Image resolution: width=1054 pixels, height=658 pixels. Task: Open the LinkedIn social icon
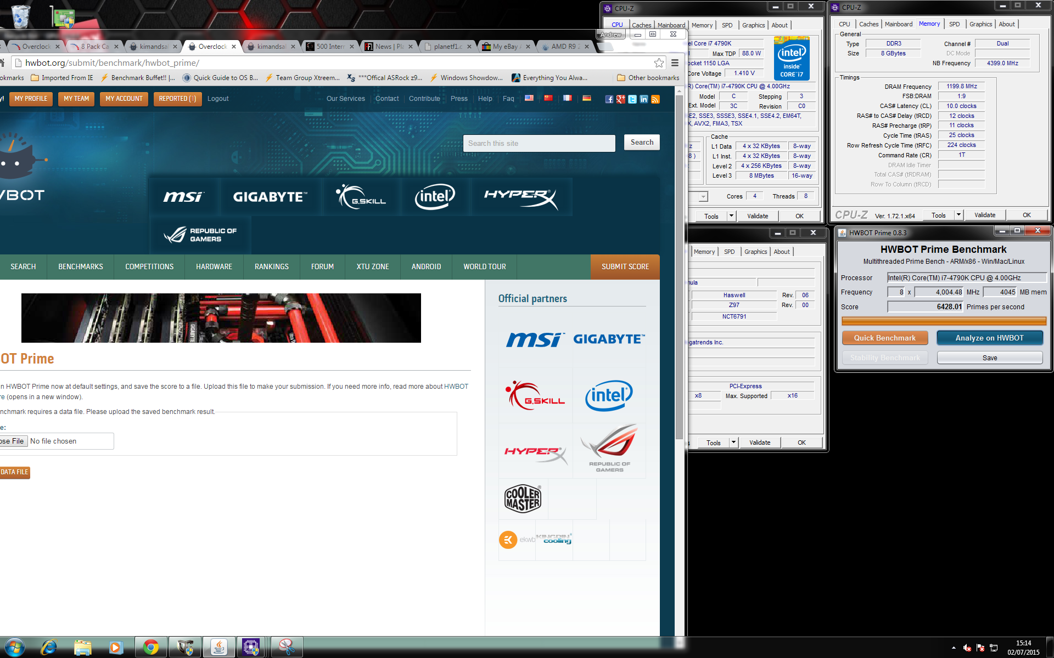[x=643, y=99]
